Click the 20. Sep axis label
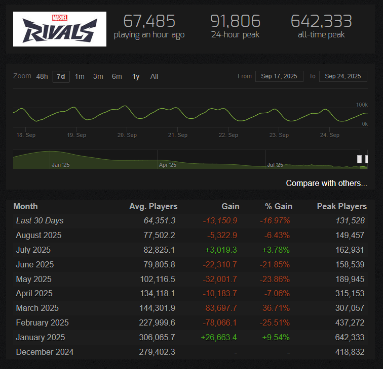The height and width of the screenshot is (369, 383). 127,135
